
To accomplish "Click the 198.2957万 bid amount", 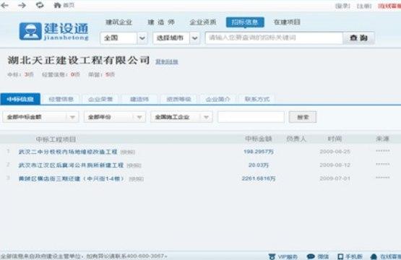I will [259, 152].
